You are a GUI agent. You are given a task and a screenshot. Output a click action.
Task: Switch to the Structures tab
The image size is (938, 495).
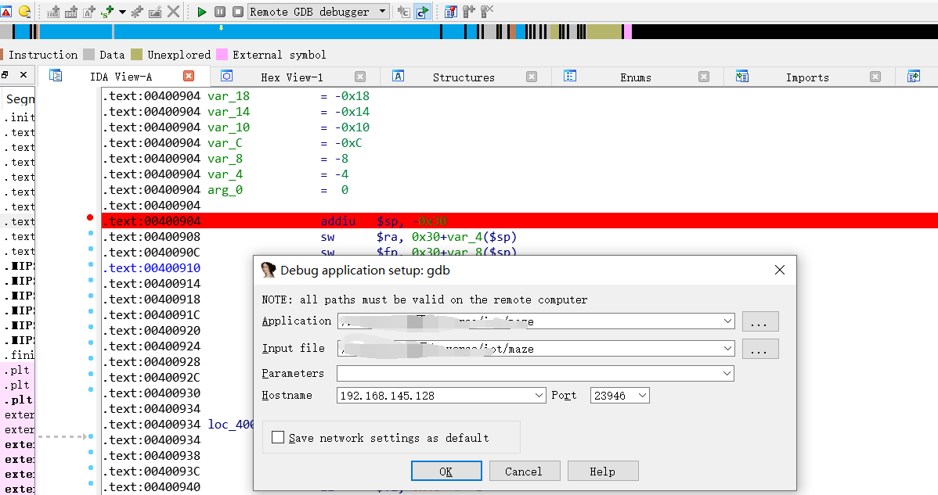pos(464,77)
